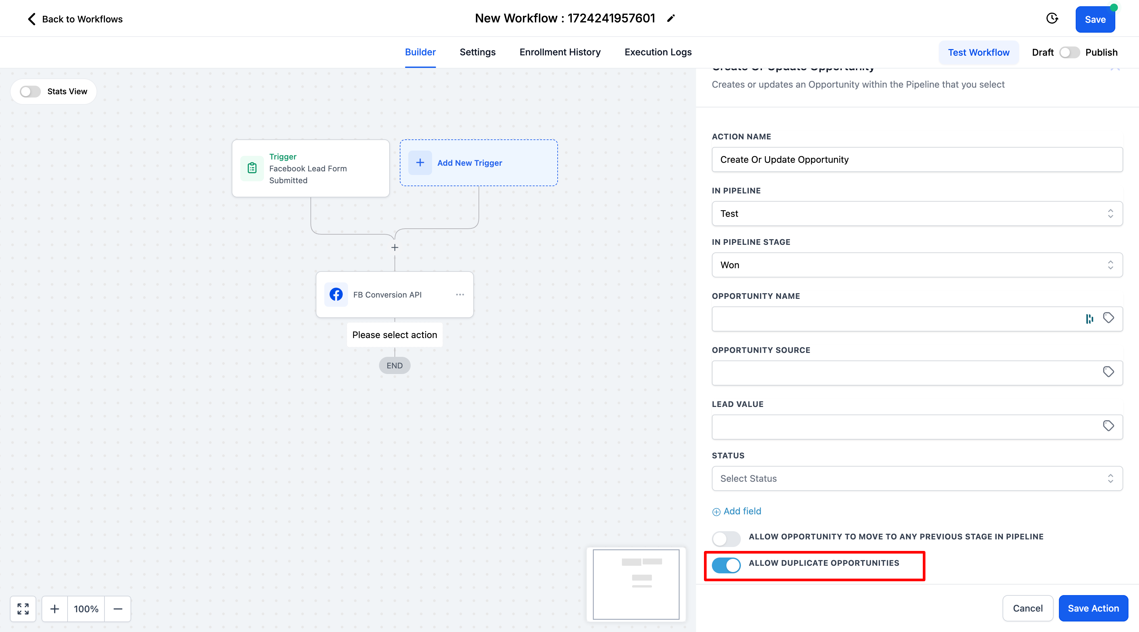
Task: Open the version history clock icon
Action: tap(1052, 18)
